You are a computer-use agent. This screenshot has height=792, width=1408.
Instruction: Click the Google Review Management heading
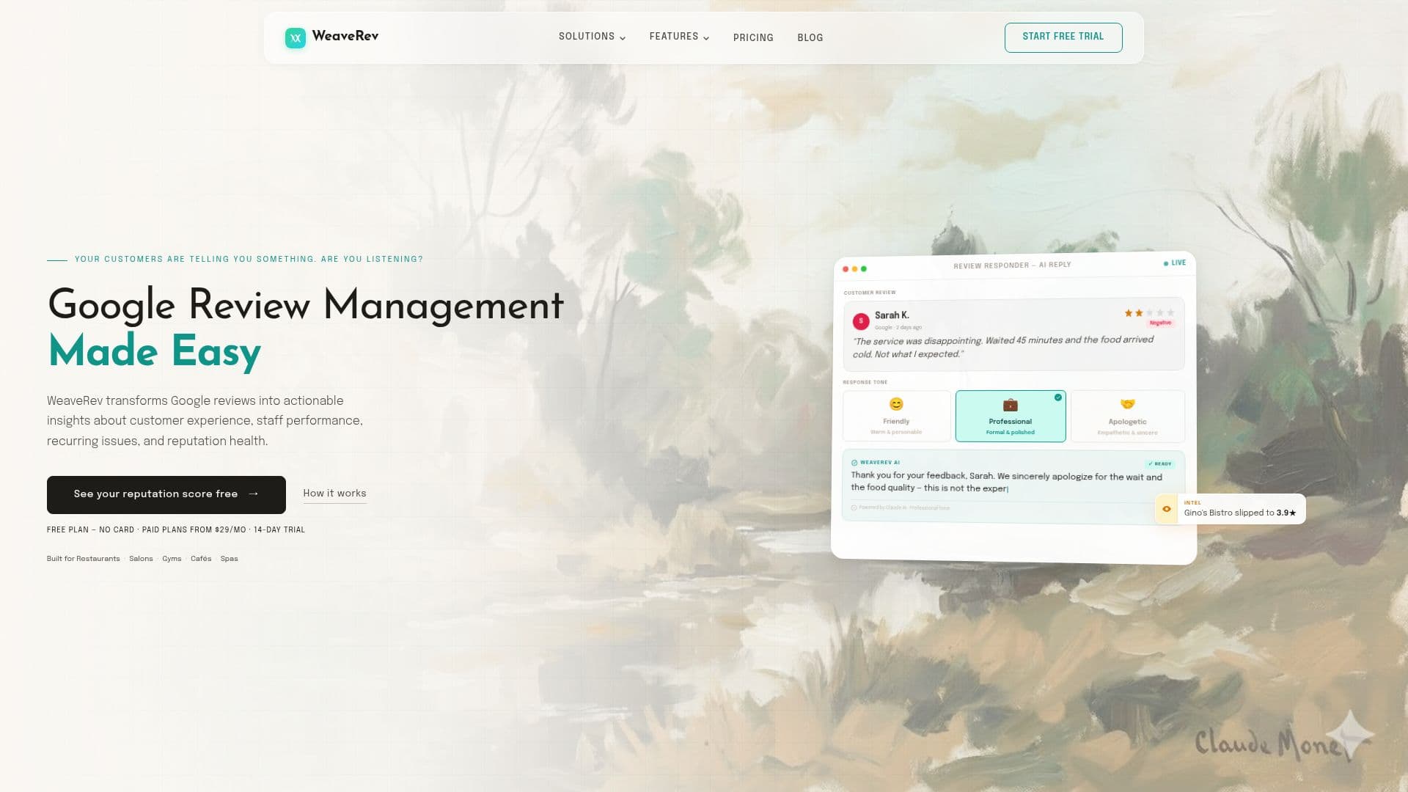306,305
